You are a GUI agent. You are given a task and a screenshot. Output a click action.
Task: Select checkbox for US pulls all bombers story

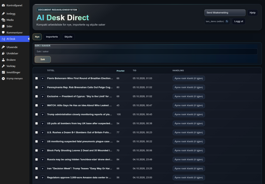36,123
